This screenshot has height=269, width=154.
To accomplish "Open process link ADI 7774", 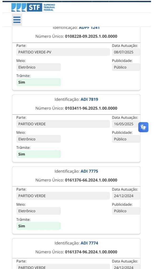I will (x=89, y=243).
